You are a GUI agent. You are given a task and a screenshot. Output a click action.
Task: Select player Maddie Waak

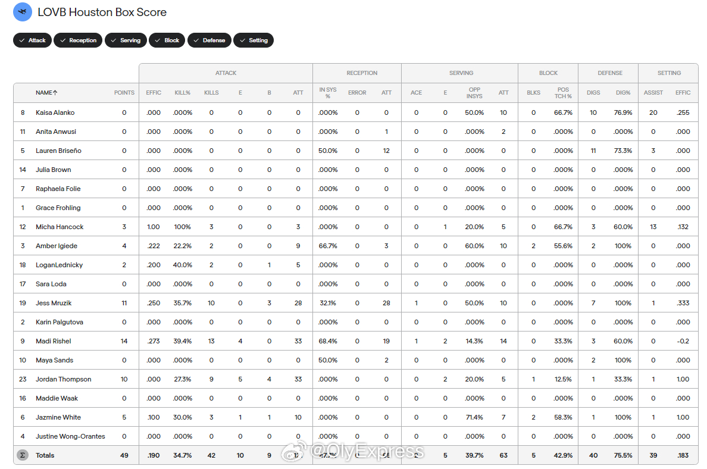pos(57,398)
